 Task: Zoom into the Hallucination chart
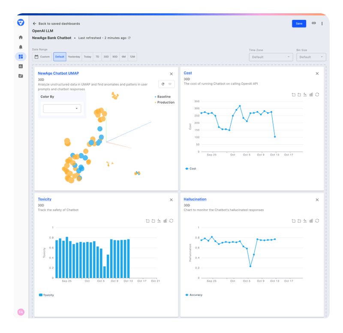(293, 221)
